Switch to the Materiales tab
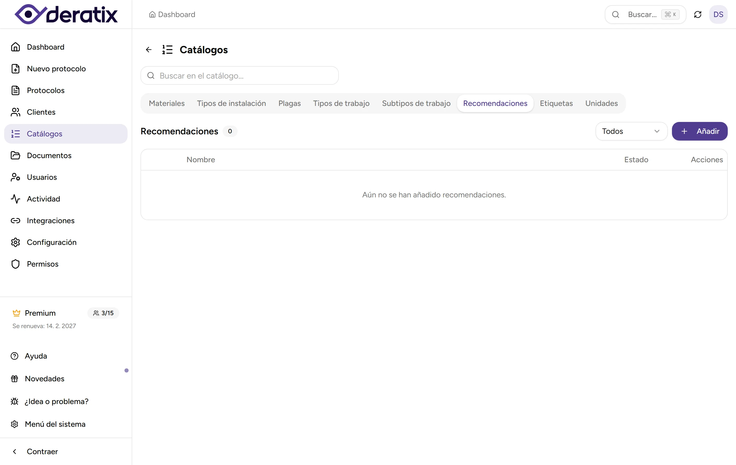The height and width of the screenshot is (465, 736). pyautogui.click(x=167, y=103)
